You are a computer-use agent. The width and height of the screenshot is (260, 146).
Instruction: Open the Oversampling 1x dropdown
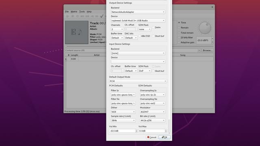point(152,95)
